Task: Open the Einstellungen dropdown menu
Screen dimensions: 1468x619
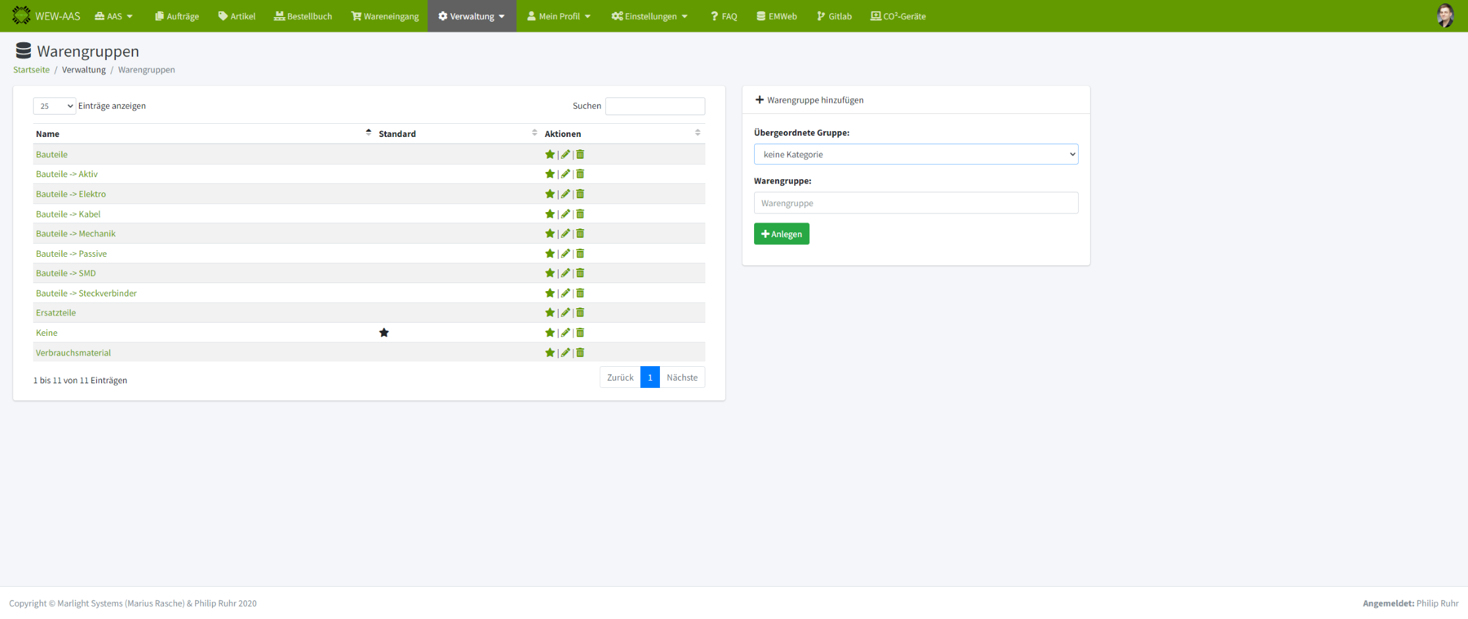Action: tap(649, 16)
